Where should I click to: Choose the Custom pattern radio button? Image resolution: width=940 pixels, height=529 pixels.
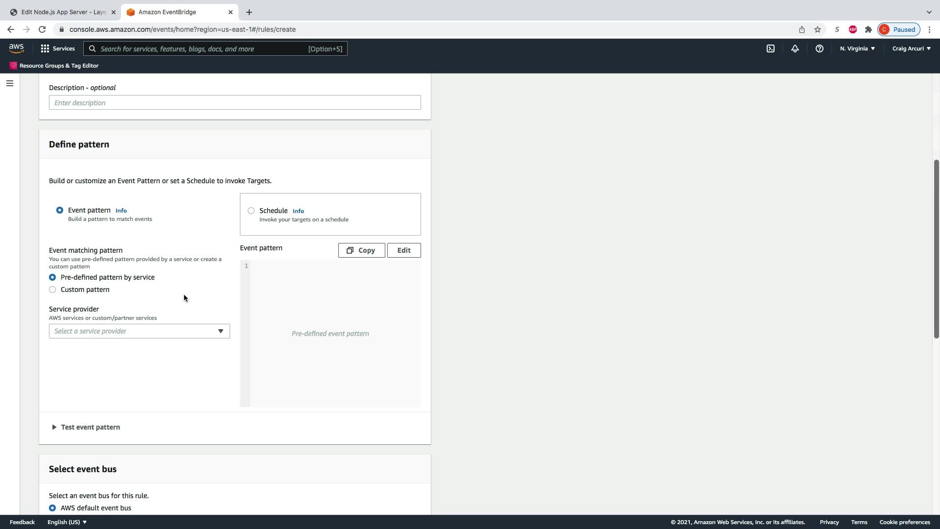[52, 289]
